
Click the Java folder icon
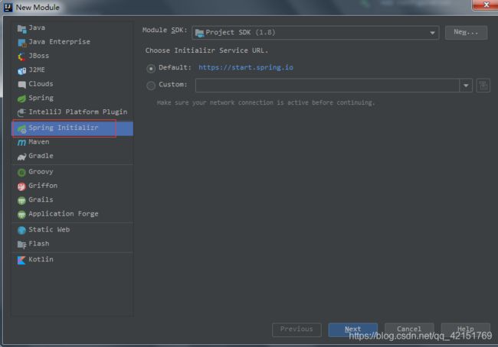pyautogui.click(x=21, y=29)
